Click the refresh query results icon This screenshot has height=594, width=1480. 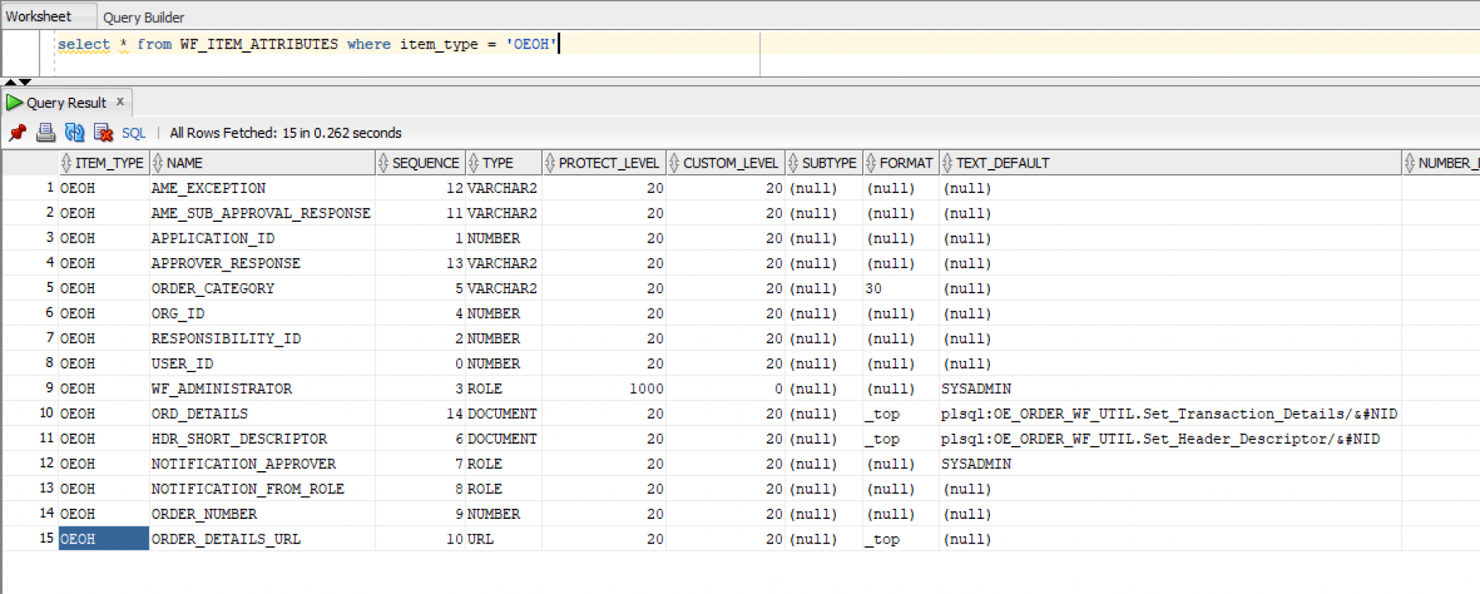(74, 132)
